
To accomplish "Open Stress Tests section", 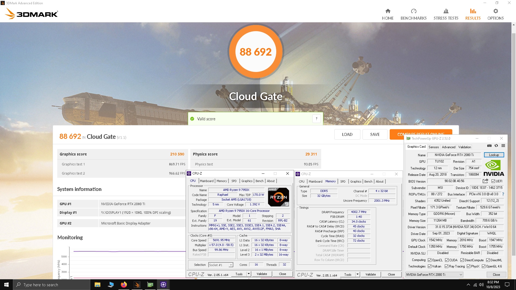I will 446,14.
